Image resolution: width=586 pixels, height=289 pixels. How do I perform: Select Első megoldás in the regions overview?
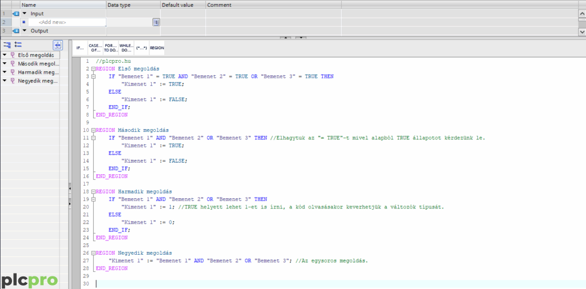[x=36, y=55]
